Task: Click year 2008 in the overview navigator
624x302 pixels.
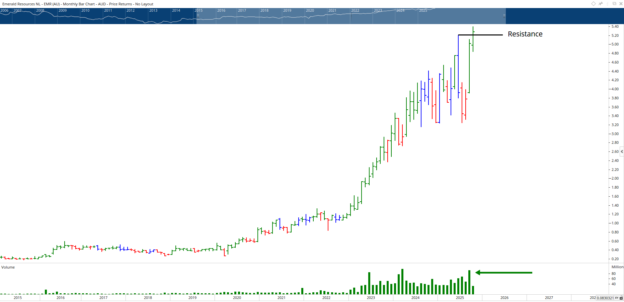Action: click(x=40, y=10)
